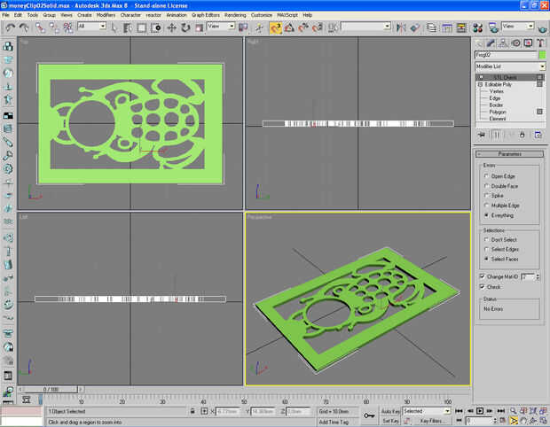Activate the Select and Uniform Scale tool
Screen dimensions: 550x427
tap(199, 27)
